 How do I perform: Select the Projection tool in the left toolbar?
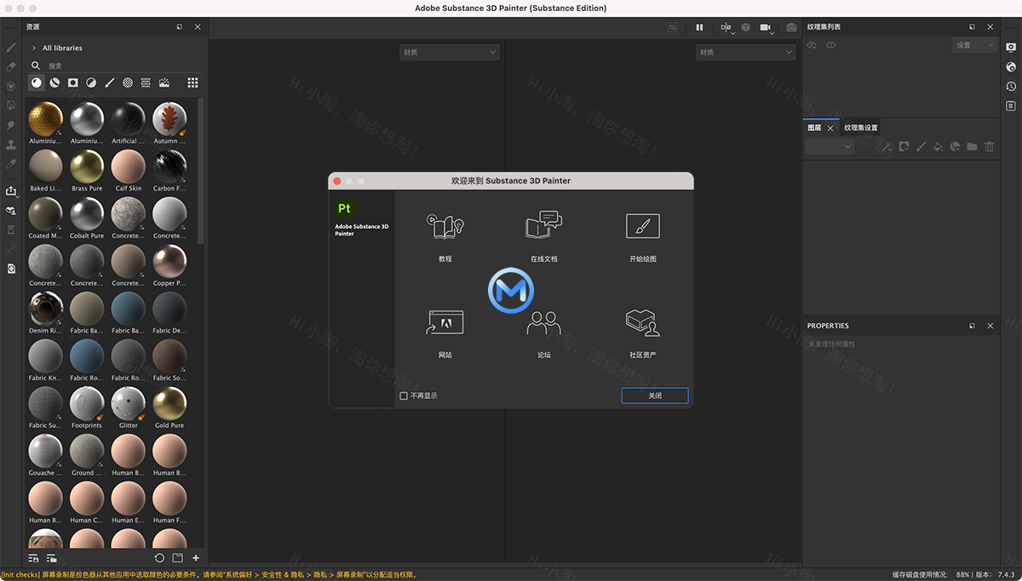11,86
